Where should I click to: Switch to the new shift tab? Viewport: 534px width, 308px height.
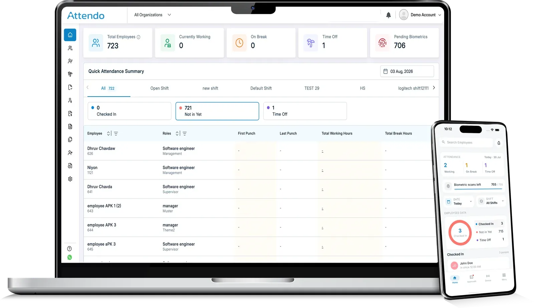(210, 89)
